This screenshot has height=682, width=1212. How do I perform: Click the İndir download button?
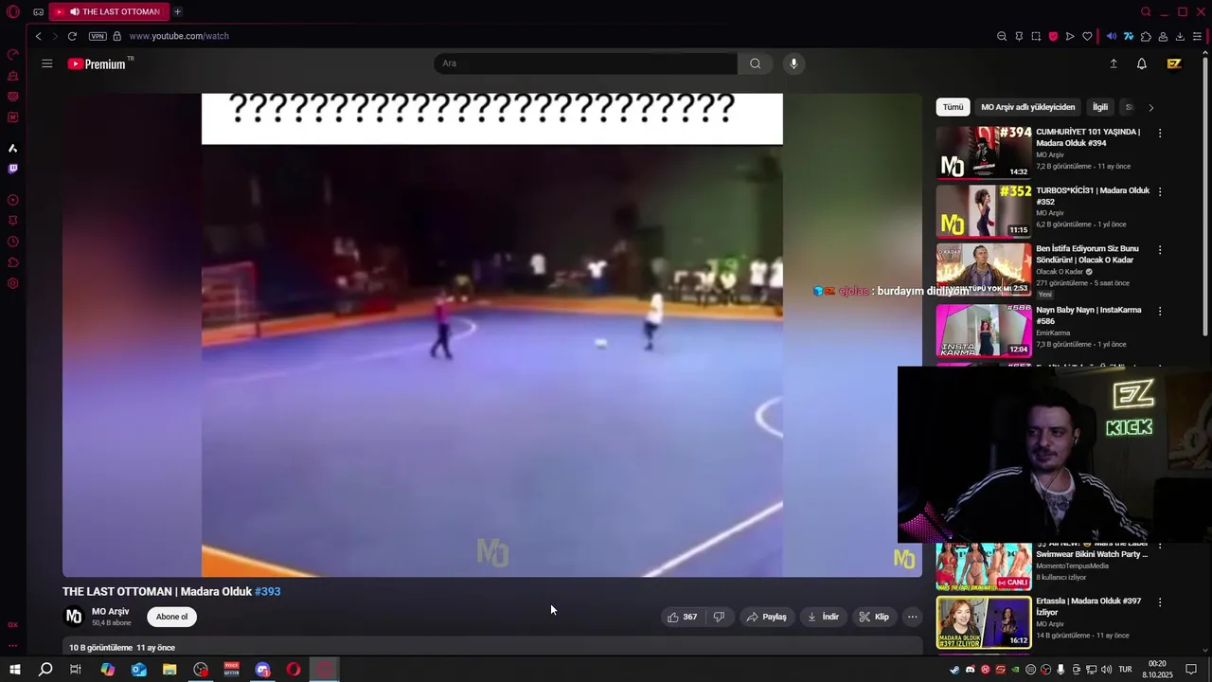822,617
